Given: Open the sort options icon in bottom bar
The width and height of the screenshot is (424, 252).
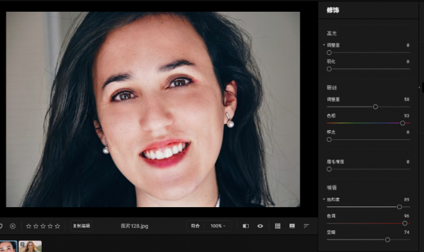Looking at the screenshot, I should pyautogui.click(x=306, y=226).
